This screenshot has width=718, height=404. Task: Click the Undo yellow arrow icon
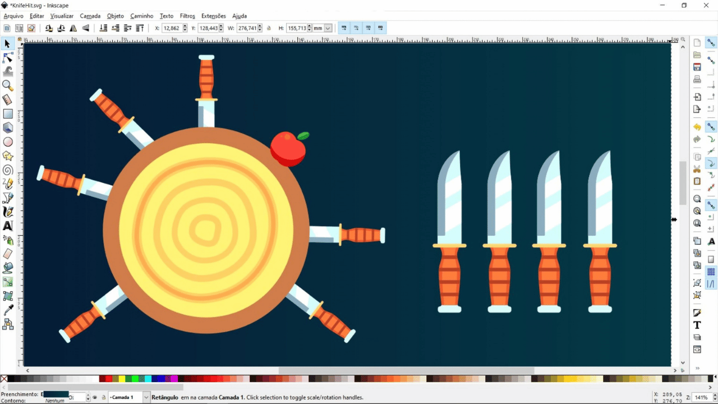pos(697,127)
